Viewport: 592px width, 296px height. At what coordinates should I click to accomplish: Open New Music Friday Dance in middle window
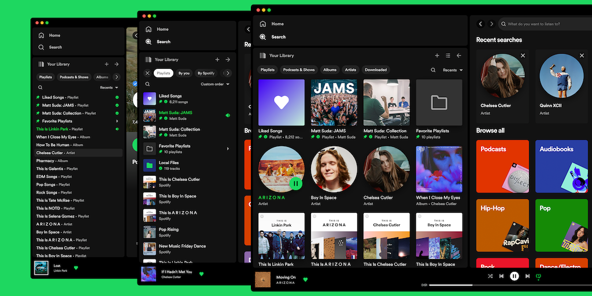[x=187, y=249]
